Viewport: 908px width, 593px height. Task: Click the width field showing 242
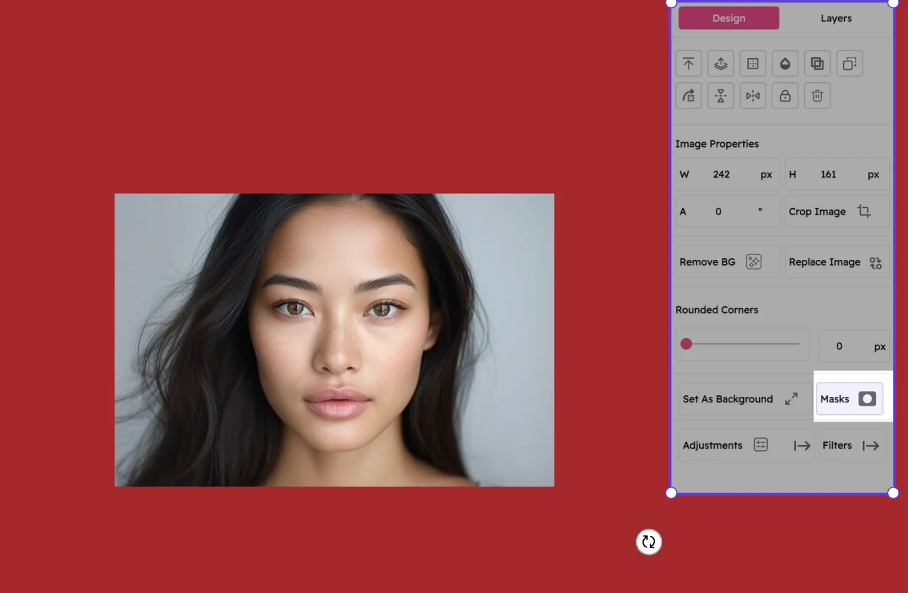point(728,174)
